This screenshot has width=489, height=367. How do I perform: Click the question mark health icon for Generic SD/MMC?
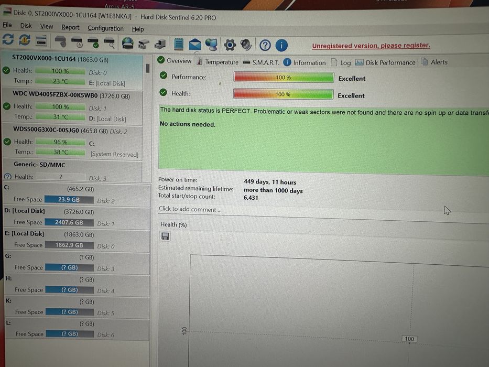coord(7,177)
